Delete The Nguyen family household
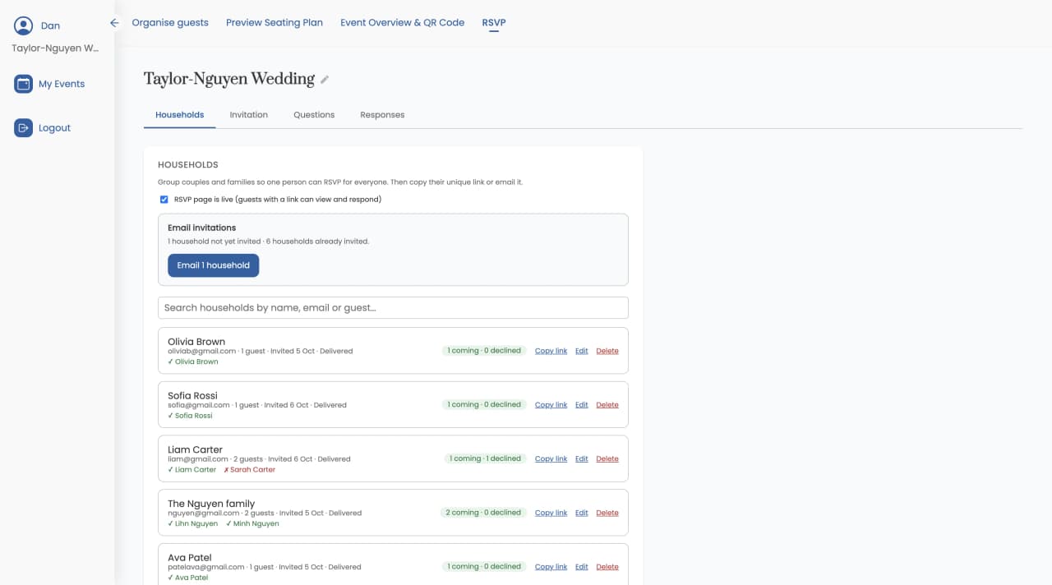The width and height of the screenshot is (1052, 585). pos(607,513)
